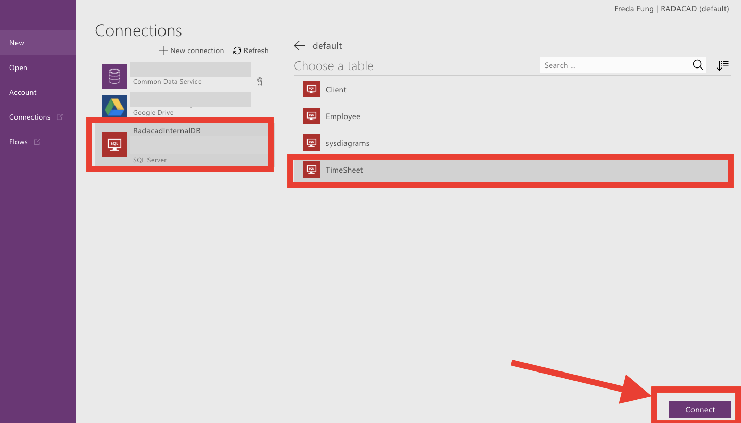This screenshot has width=741, height=423.
Task: Click the Client table icon
Action: tap(311, 89)
